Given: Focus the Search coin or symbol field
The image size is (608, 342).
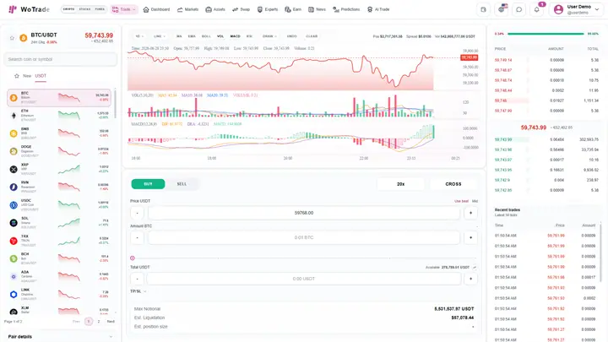Looking at the screenshot, I should (x=60, y=59).
